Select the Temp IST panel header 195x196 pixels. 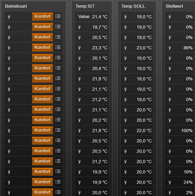pos(85,6)
